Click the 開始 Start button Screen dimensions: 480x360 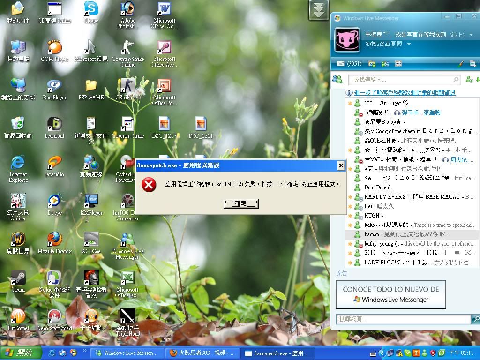coord(19,353)
